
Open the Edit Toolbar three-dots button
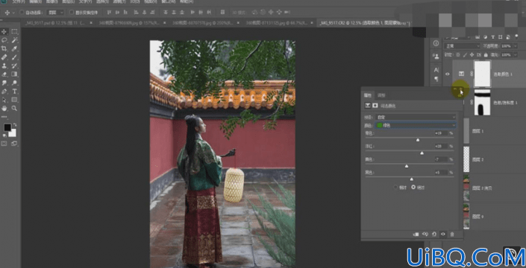pos(4,117)
